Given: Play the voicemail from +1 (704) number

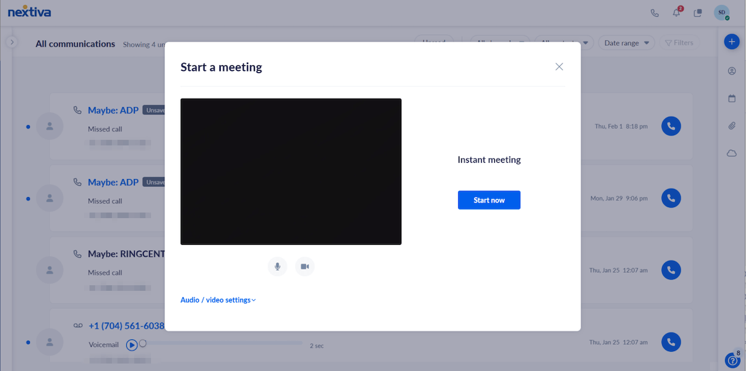Looking at the screenshot, I should (131, 345).
